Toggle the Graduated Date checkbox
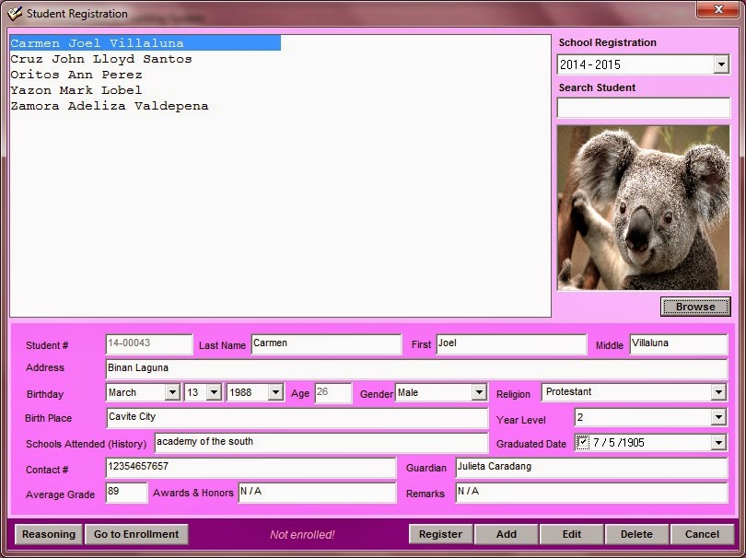The width and height of the screenshot is (746, 558). coord(582,442)
